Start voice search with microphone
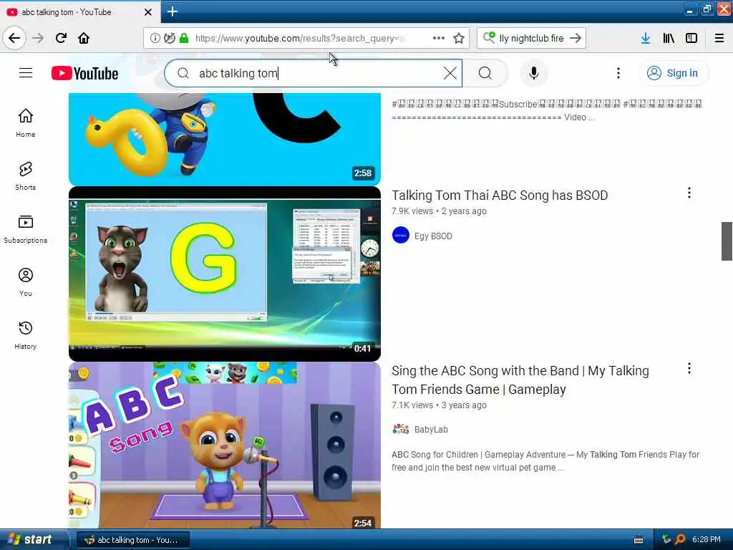Image resolution: width=733 pixels, height=550 pixels. point(533,73)
